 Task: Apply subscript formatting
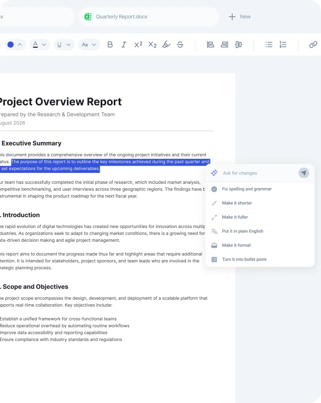153,44
